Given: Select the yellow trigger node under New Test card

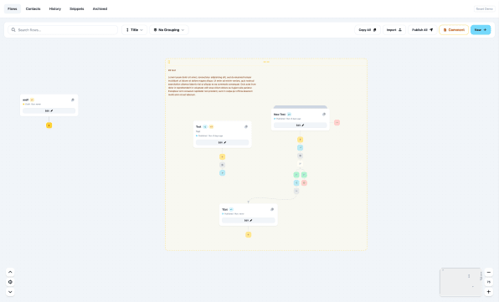Looking at the screenshot, I should (x=300, y=140).
